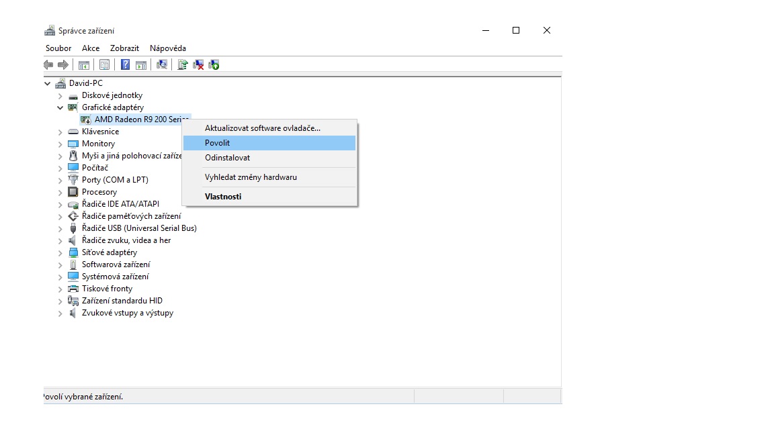Click the Monitory display icon
This screenshot has height=435, width=774.
point(73,144)
